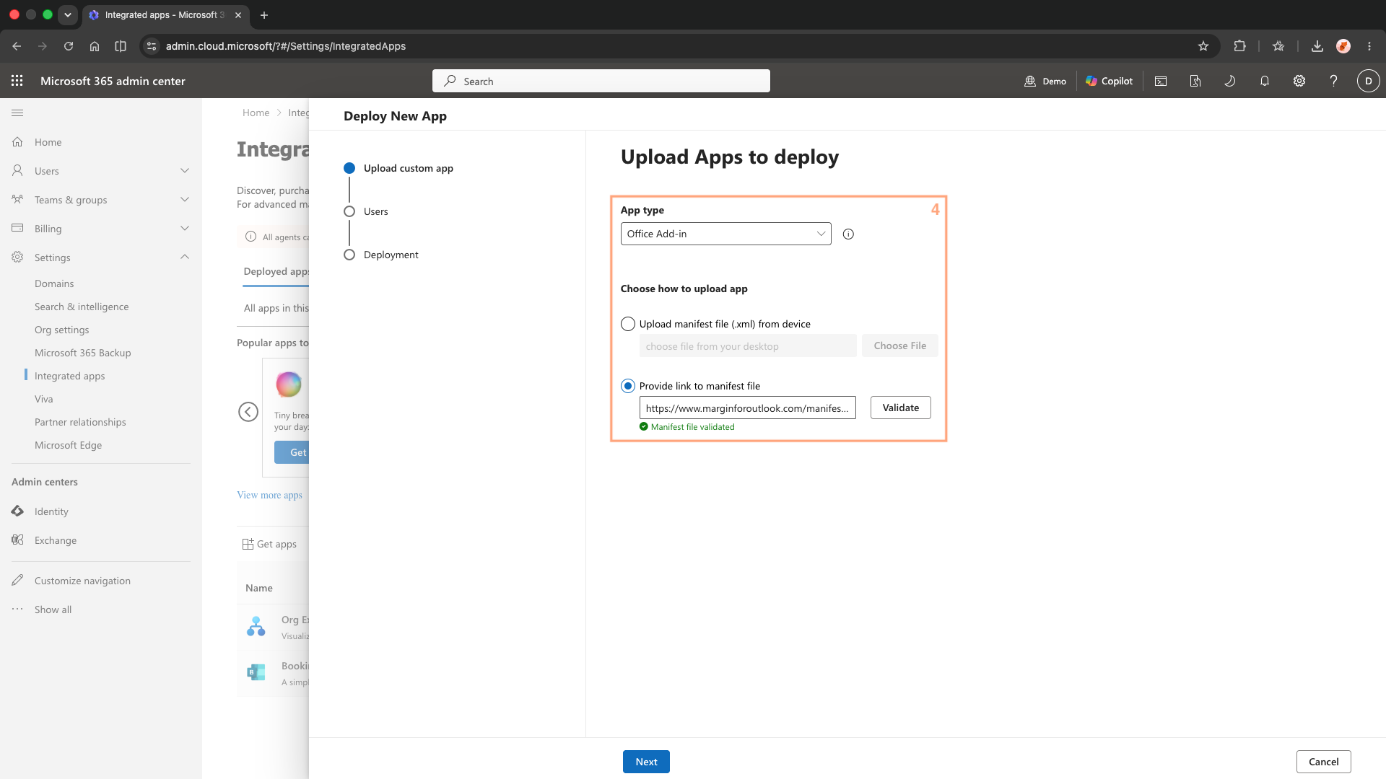Open browser downloads icon
The image size is (1386, 779).
pos(1317,46)
